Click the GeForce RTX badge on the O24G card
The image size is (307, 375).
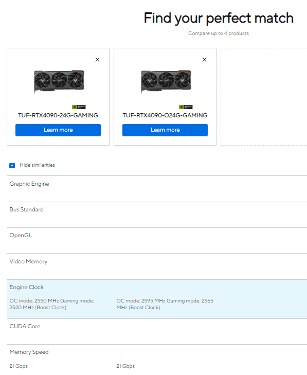[x=186, y=107]
